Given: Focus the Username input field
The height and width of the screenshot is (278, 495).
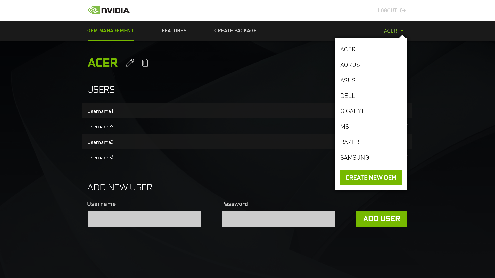Looking at the screenshot, I should coord(144,219).
